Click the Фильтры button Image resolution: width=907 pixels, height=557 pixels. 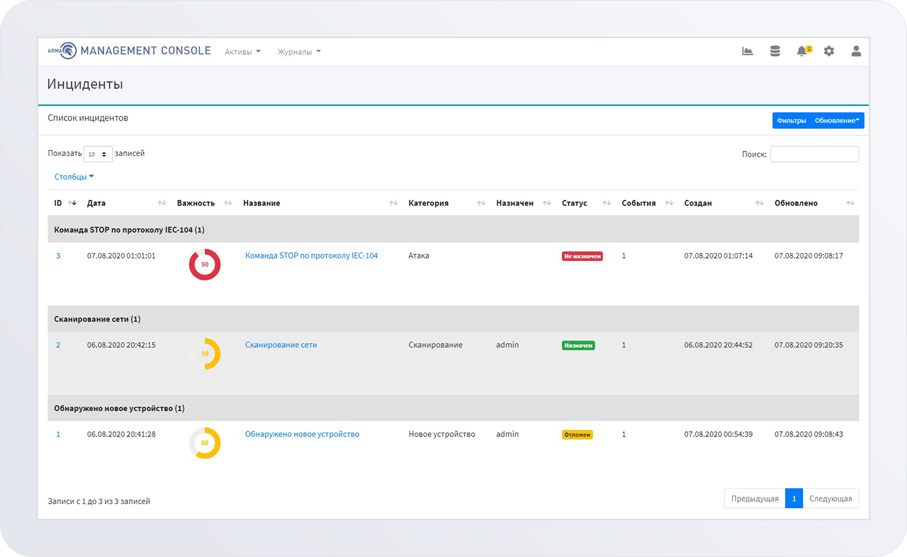tap(792, 121)
